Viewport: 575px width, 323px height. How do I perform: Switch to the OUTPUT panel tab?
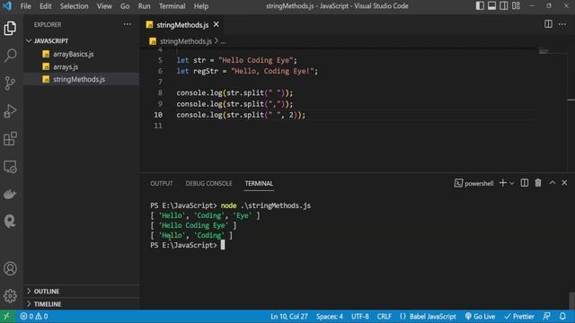[162, 183]
